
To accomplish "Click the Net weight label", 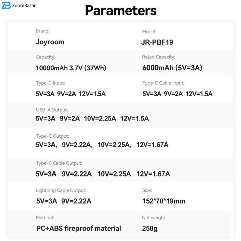I will (154, 218).
